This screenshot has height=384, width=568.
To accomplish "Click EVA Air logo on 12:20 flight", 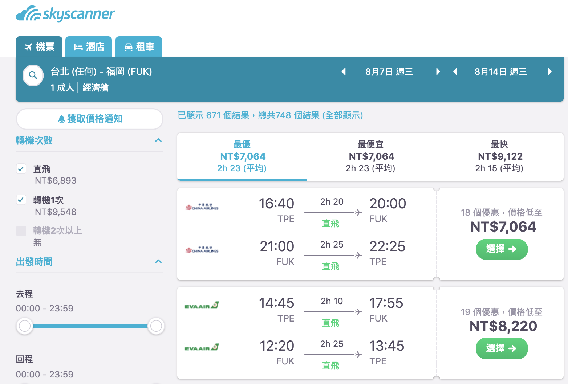I will pyautogui.click(x=202, y=347).
